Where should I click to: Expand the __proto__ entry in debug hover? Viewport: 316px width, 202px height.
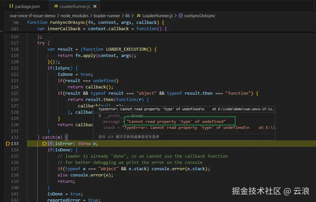[100, 116]
